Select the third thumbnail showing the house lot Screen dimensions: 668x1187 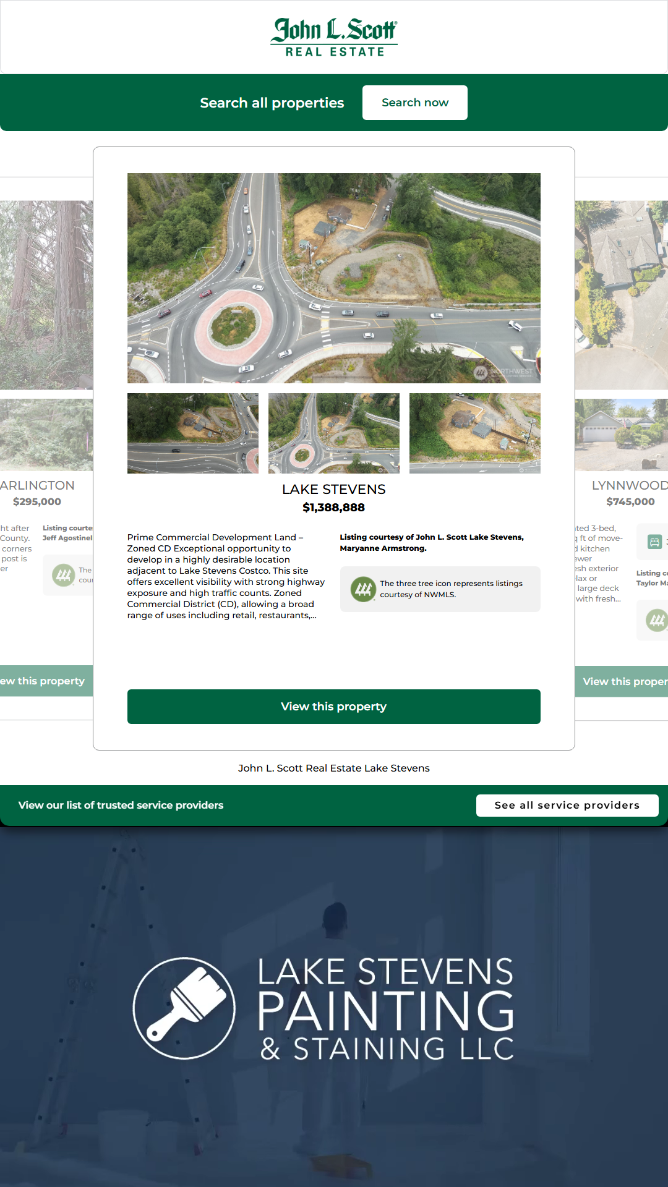point(475,433)
